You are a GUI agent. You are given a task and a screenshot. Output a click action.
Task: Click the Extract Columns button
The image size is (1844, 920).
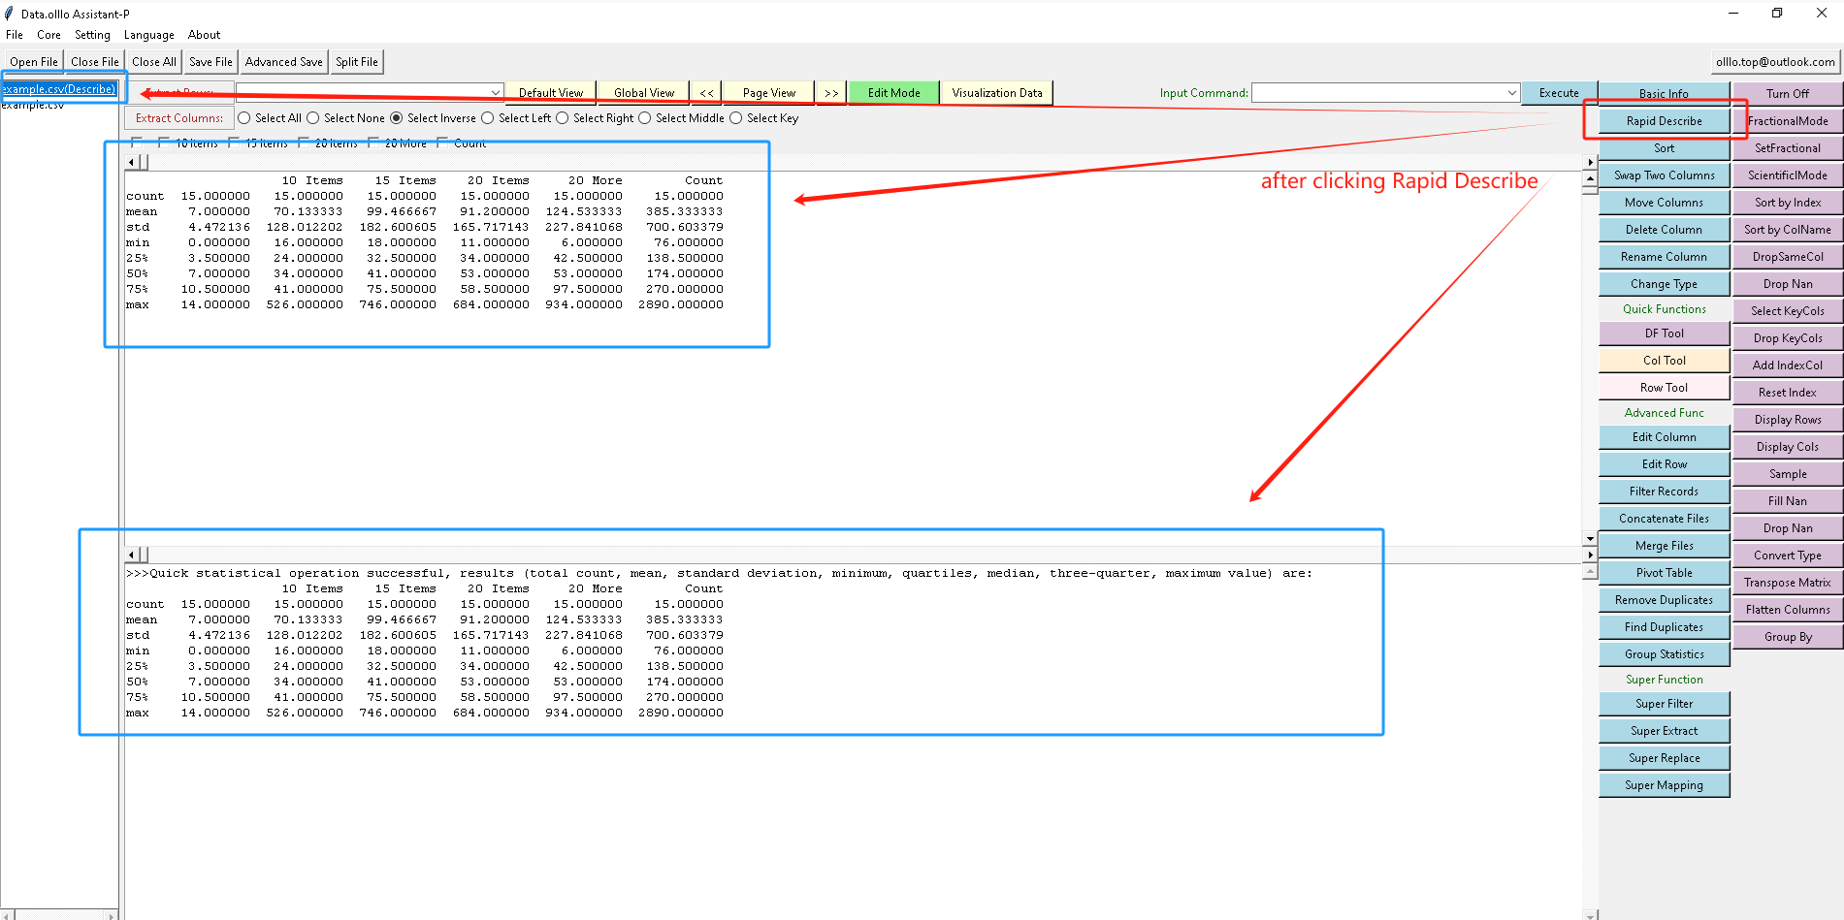coord(179,118)
